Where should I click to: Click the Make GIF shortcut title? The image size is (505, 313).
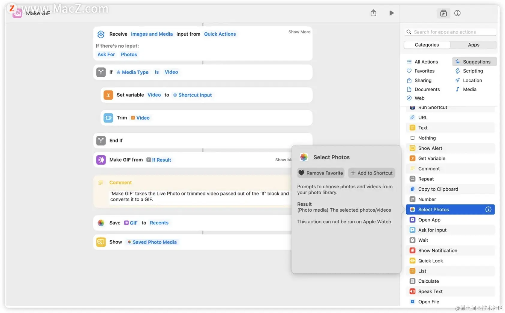coord(38,13)
